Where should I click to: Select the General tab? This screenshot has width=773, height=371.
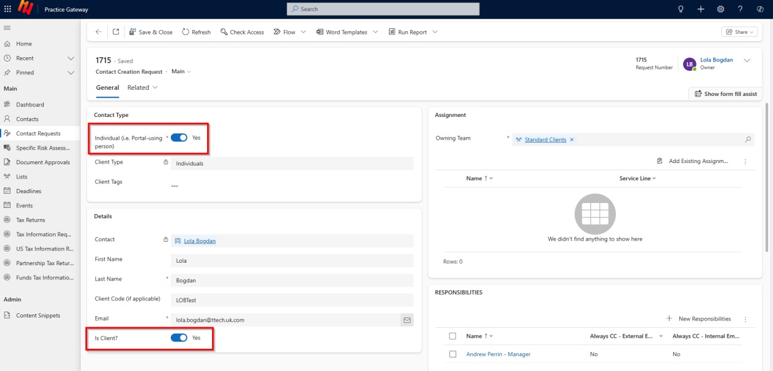point(107,88)
